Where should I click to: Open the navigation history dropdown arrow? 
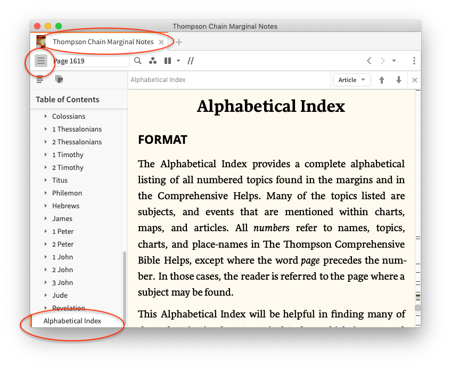[394, 61]
